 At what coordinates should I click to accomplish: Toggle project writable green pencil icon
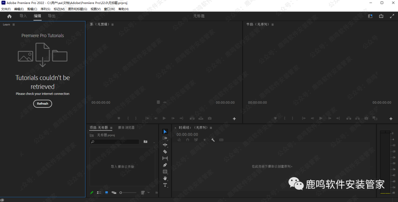[x=92, y=193]
